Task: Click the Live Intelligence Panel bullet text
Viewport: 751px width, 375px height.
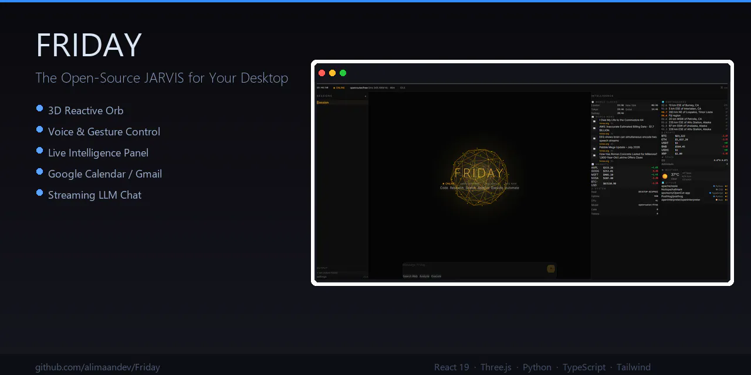Action: (x=98, y=152)
